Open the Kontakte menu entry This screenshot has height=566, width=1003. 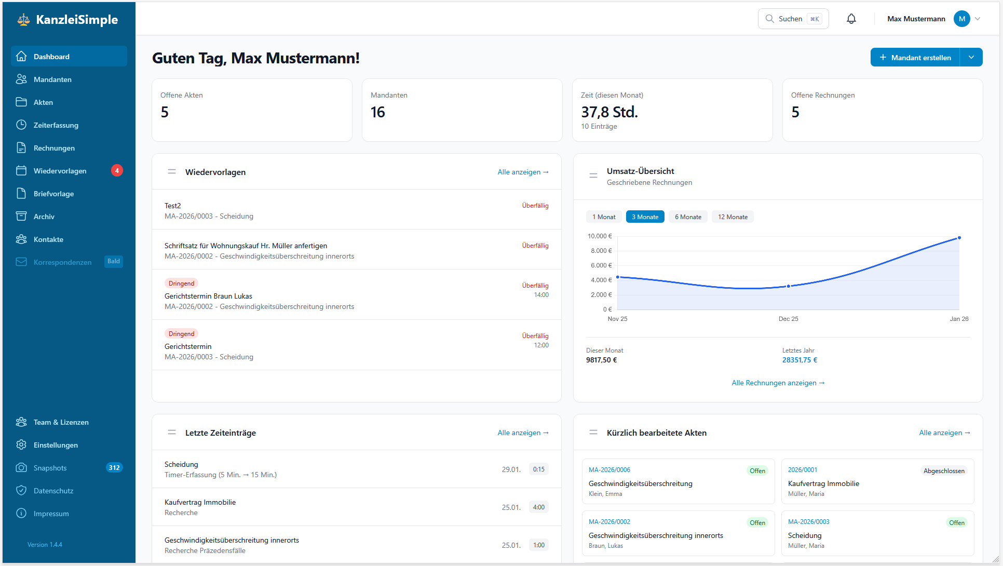coord(49,239)
